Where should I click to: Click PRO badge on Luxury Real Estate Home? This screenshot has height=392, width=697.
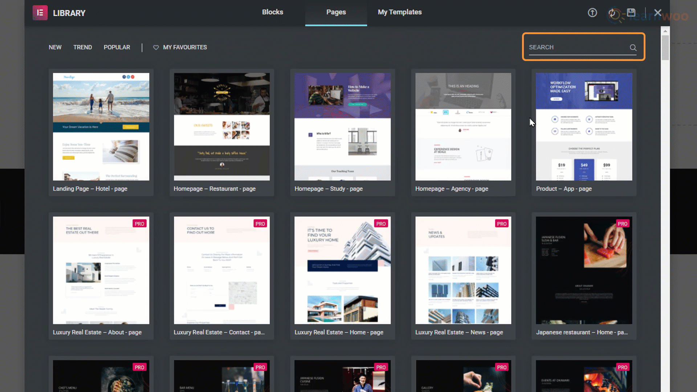coord(381,224)
